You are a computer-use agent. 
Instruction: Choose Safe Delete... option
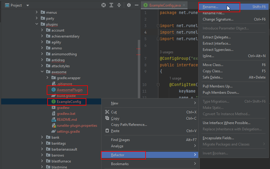click(x=234, y=77)
